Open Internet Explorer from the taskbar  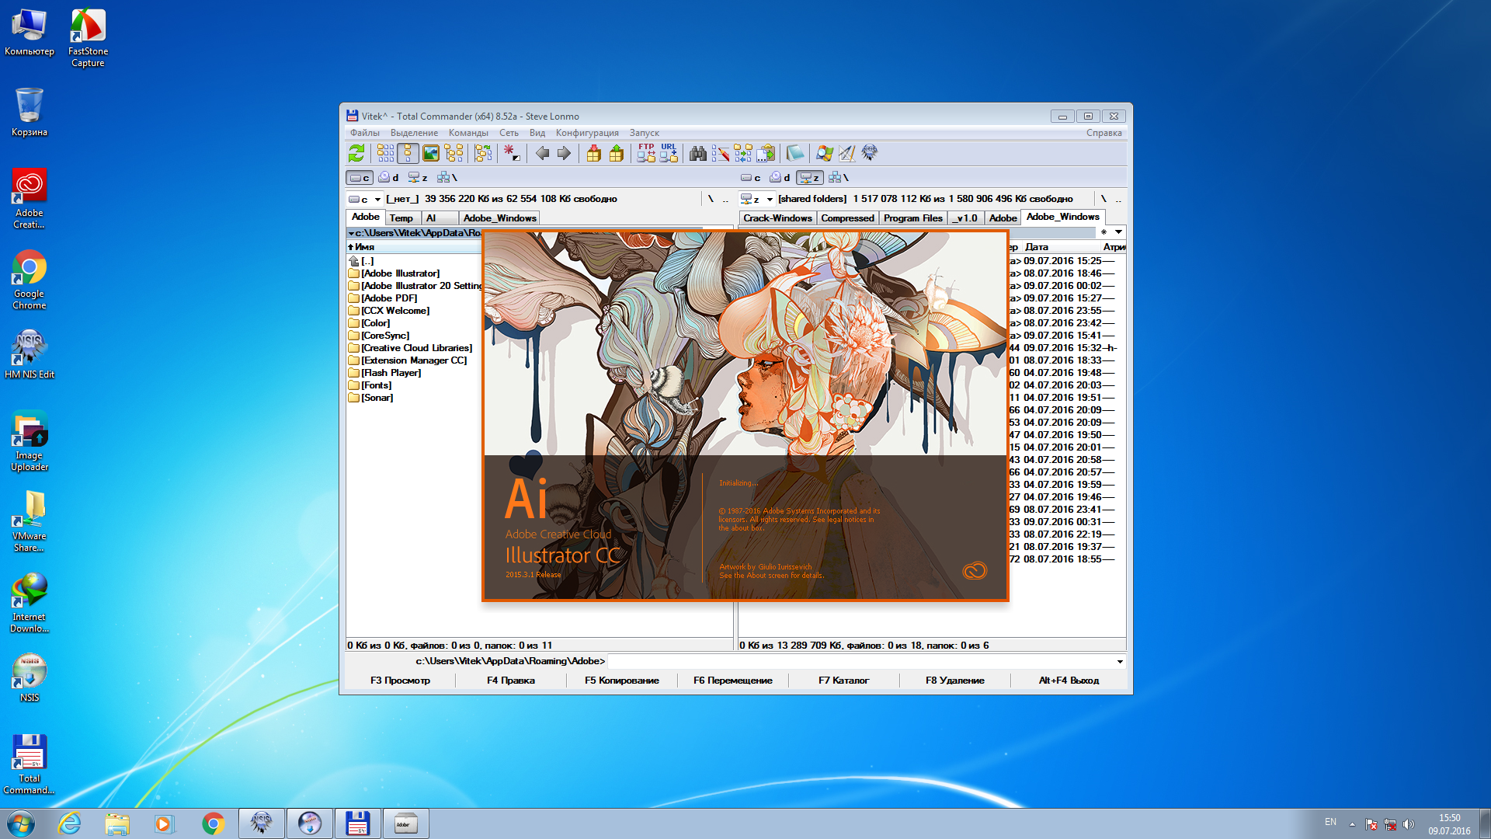tap(70, 823)
